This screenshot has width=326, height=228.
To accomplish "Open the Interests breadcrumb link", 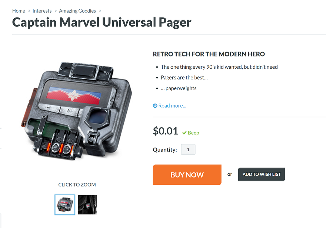I will pos(42,11).
